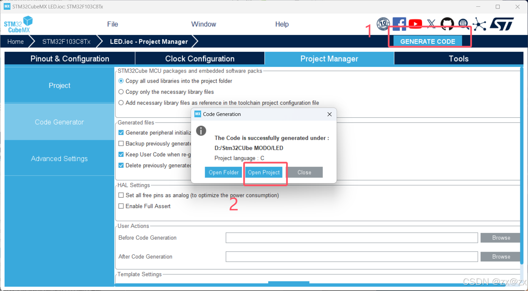Click LED.ioc - Project Manager breadcrumb
The width and height of the screenshot is (528, 291).
149,41
